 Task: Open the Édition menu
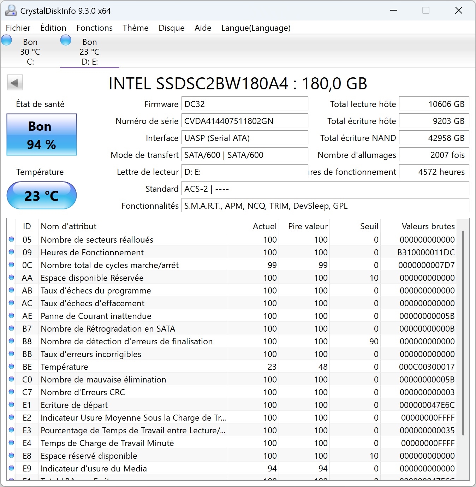tap(53, 28)
